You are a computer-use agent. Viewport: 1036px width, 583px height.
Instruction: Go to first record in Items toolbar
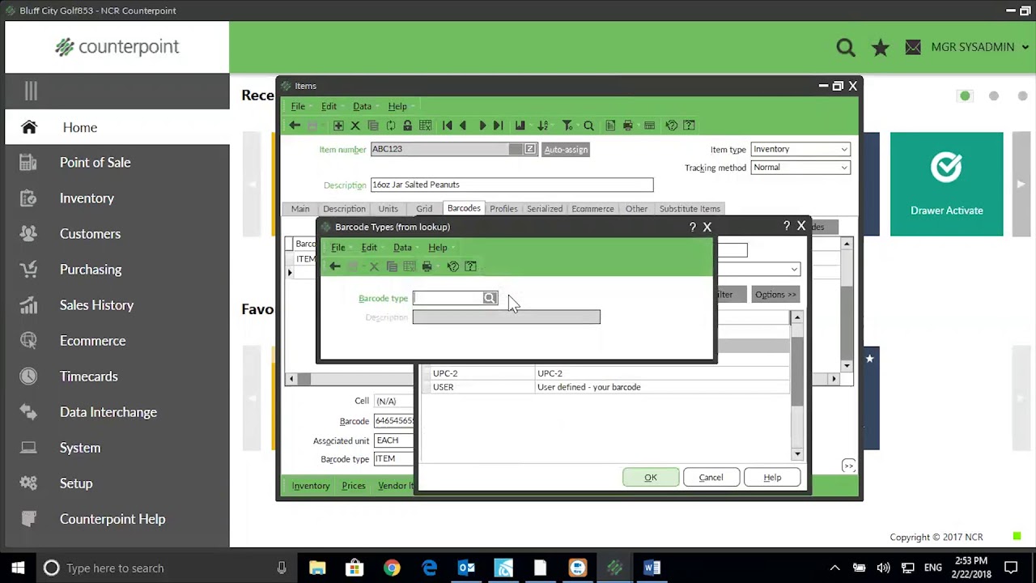[447, 126]
